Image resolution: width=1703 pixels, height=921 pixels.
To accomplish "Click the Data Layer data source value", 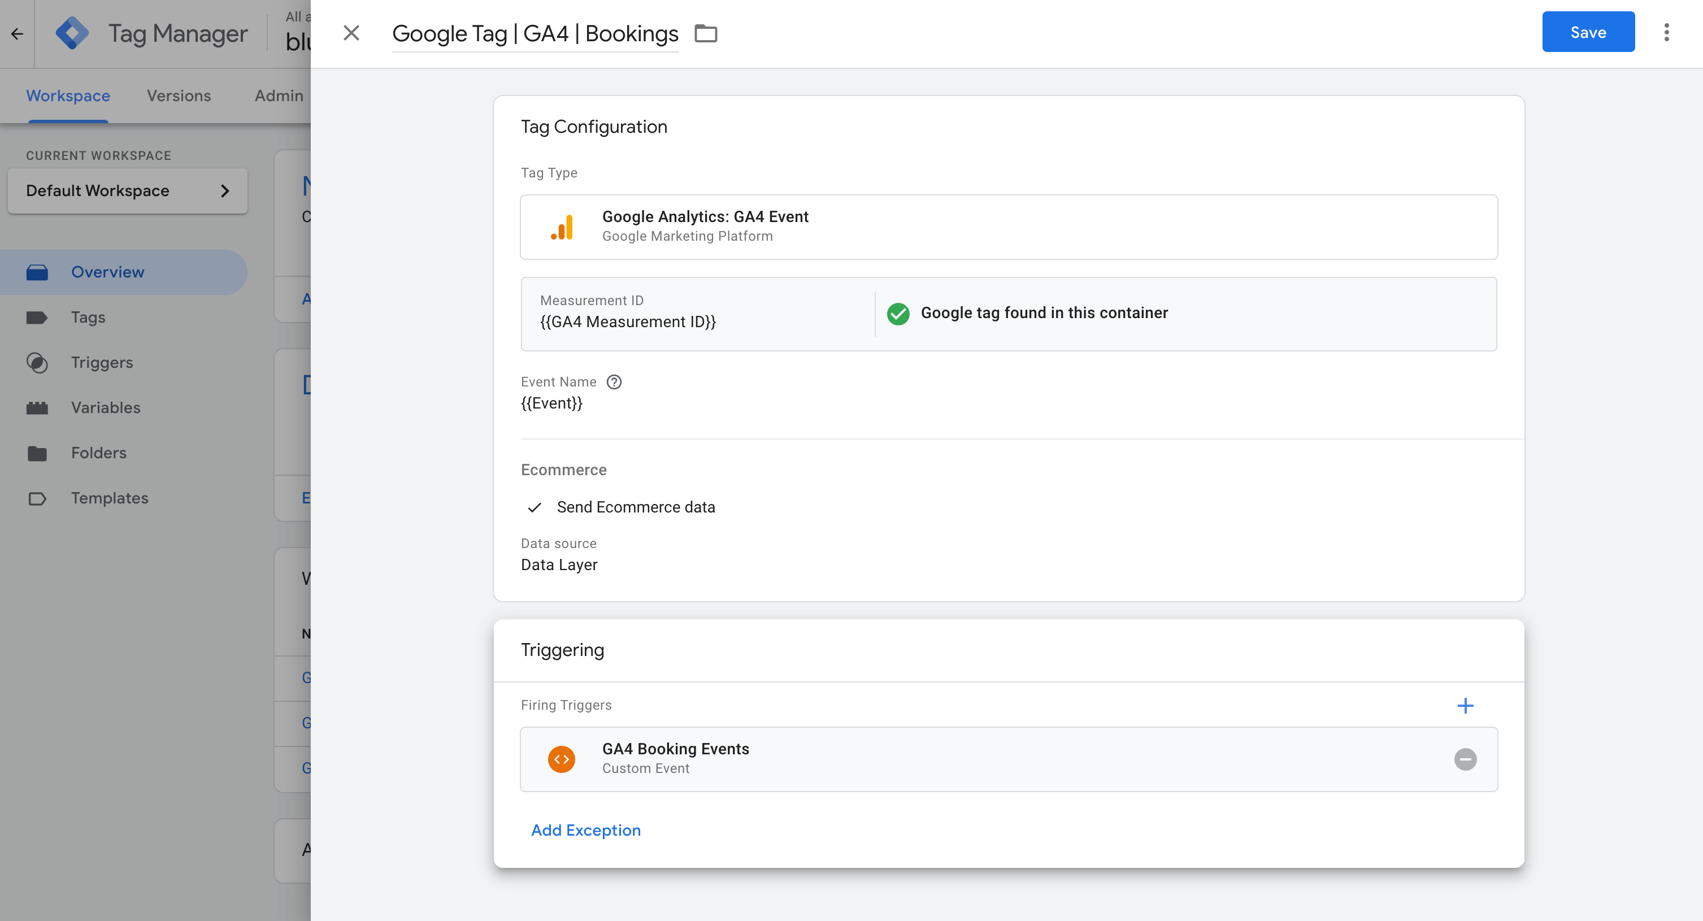I will [x=559, y=564].
